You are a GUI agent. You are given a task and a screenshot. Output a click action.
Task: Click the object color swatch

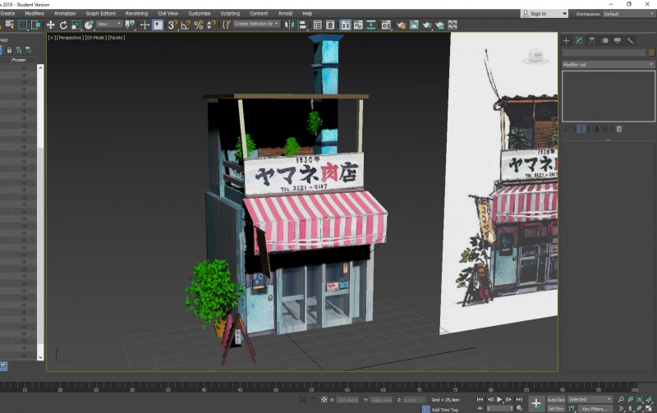[651, 53]
